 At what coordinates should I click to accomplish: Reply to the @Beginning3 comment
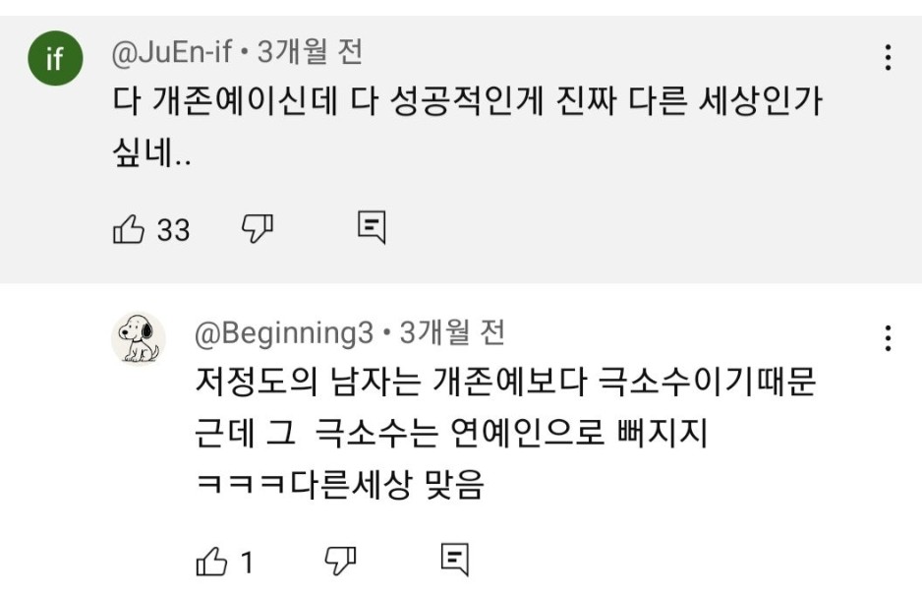pos(453,560)
